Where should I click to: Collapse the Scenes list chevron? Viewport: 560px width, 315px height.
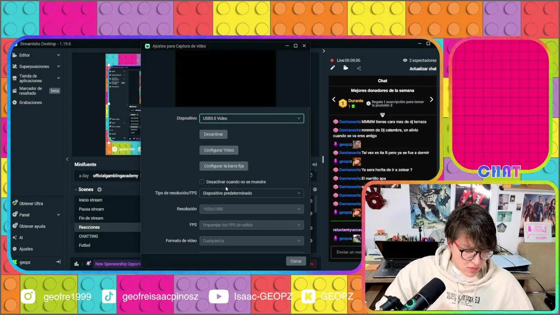point(76,189)
